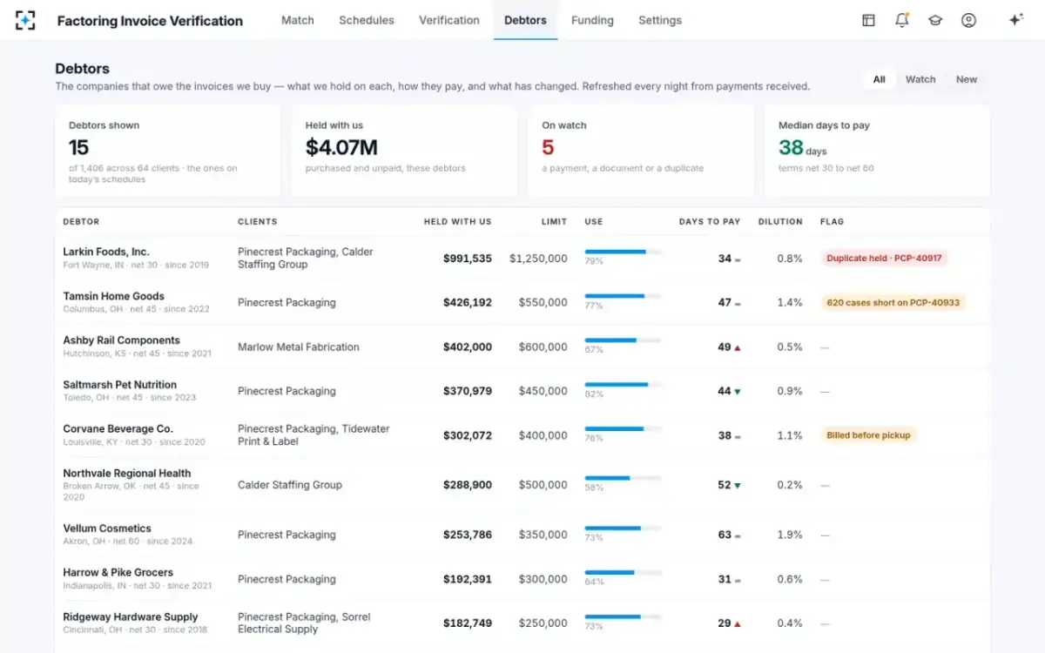
Task: Sort by the HELD WITH US column header
Action: pos(458,222)
